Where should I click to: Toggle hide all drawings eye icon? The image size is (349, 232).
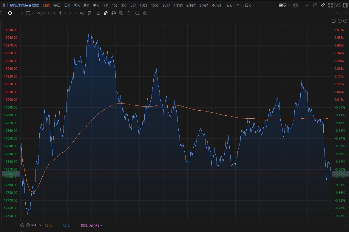point(121,13)
